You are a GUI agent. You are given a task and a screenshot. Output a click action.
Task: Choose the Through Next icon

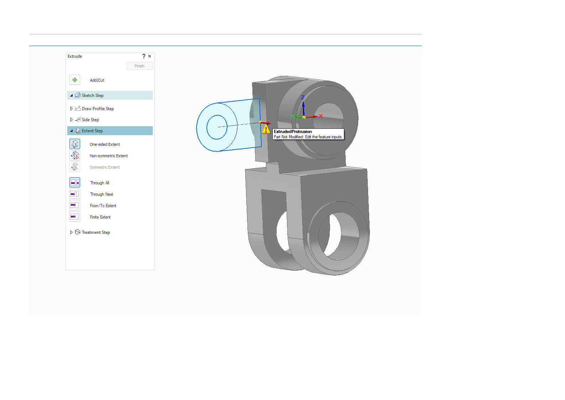(x=75, y=194)
